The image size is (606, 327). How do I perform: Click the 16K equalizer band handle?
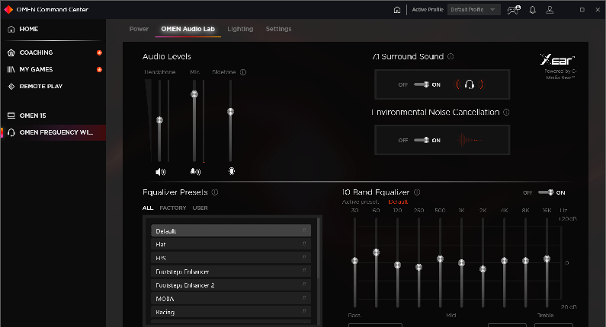click(x=547, y=259)
